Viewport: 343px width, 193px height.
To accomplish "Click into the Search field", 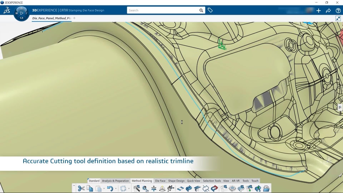I will [163, 10].
